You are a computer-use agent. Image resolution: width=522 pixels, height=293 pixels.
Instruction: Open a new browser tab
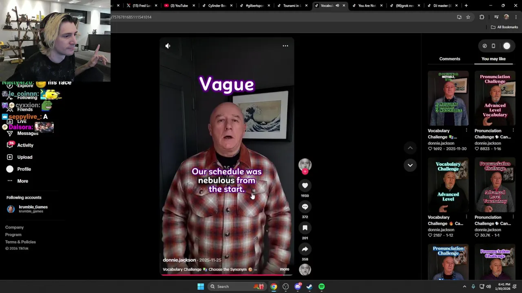[466, 6]
